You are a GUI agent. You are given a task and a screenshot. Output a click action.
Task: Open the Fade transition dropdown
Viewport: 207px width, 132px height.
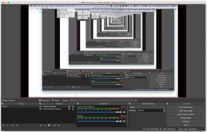tap(146, 107)
